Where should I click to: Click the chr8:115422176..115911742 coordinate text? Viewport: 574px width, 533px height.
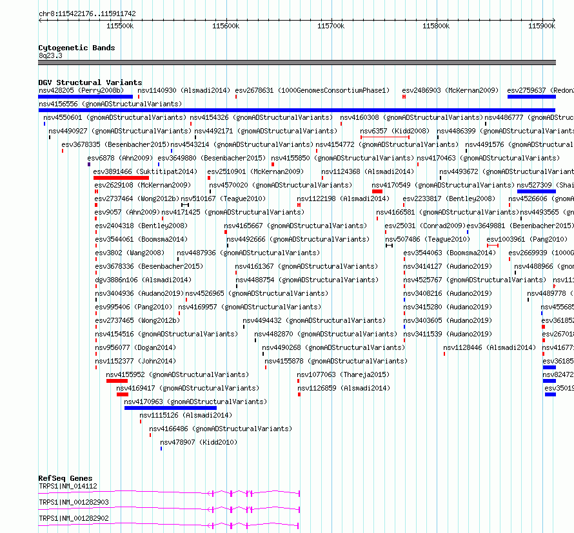(87, 14)
